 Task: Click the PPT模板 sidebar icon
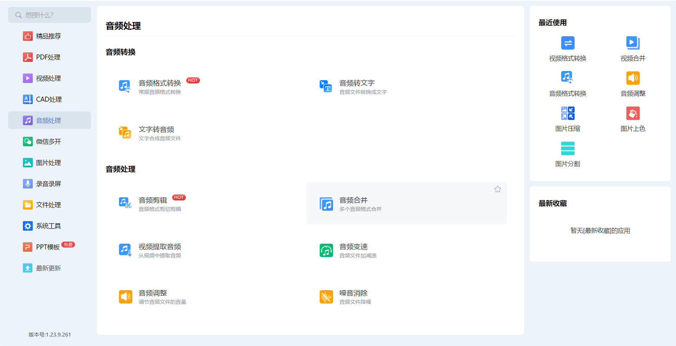point(28,247)
